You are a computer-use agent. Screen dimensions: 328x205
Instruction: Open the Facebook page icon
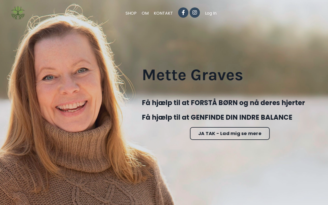pyautogui.click(x=183, y=13)
